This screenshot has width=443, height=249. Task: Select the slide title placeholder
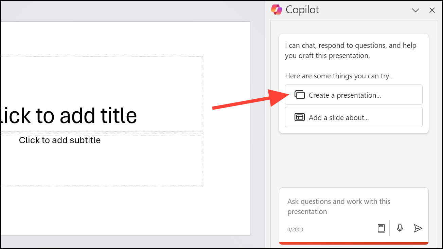[x=101, y=94]
